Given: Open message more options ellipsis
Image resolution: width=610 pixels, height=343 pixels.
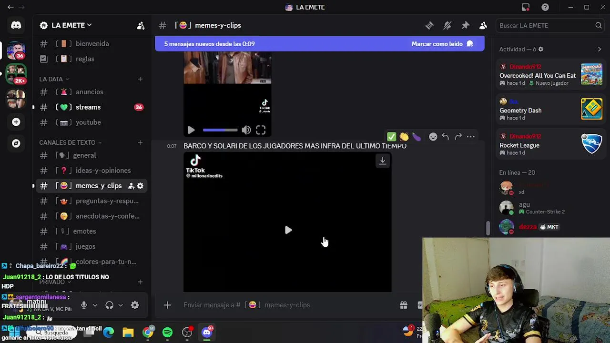Looking at the screenshot, I should tap(470, 137).
